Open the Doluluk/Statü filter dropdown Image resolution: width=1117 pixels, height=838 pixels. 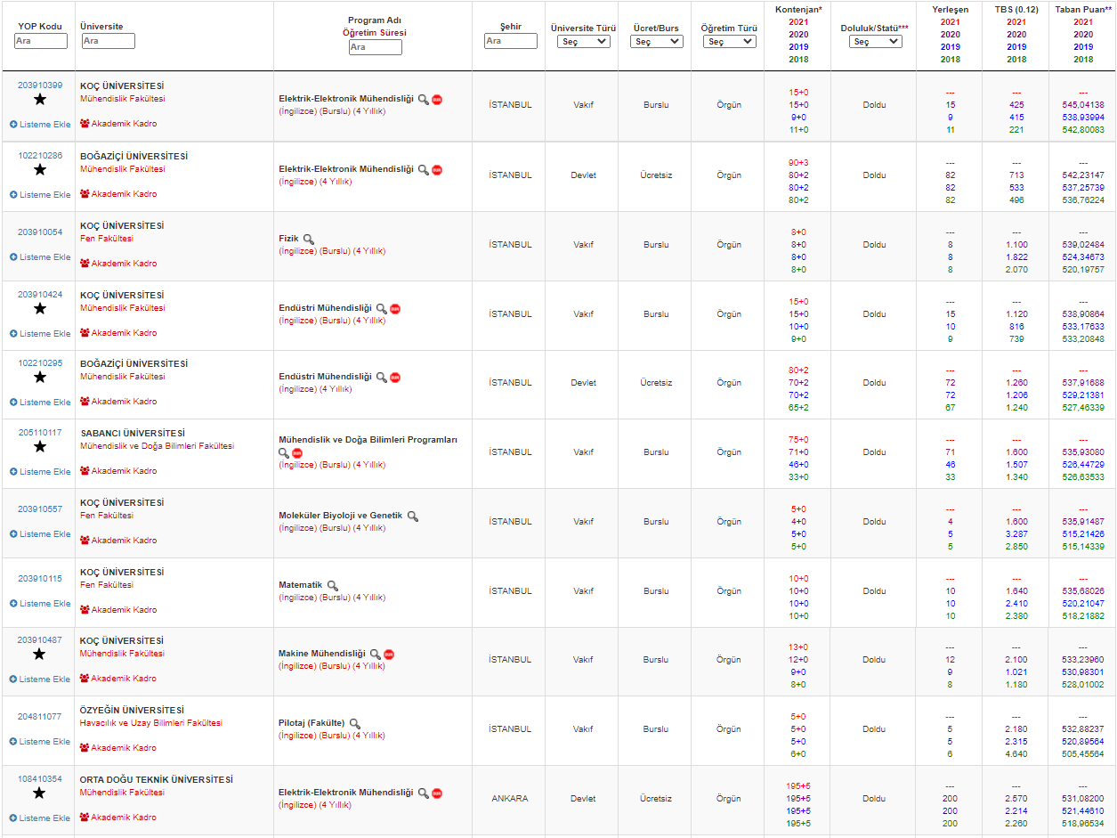pos(876,42)
